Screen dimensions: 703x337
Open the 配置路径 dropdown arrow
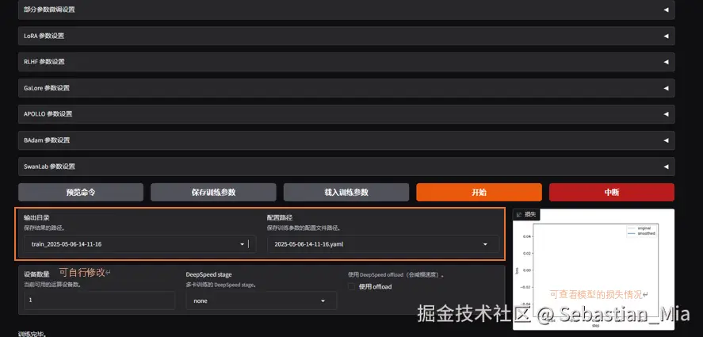485,244
